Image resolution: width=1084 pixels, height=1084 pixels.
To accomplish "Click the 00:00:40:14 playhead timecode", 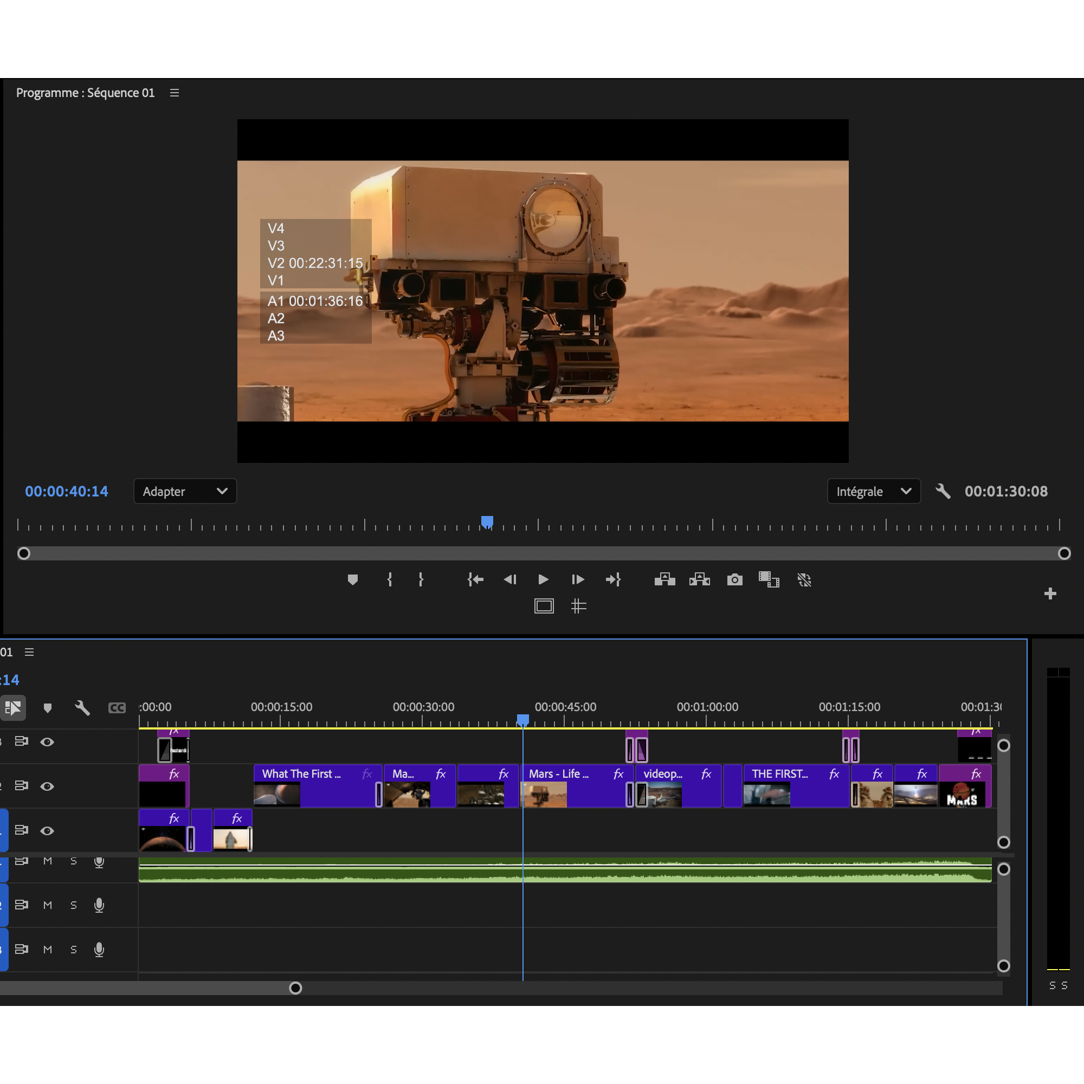I will coord(67,492).
